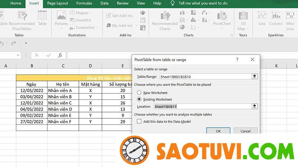Expand the PivotChart dropdown arrow

click(222, 29)
